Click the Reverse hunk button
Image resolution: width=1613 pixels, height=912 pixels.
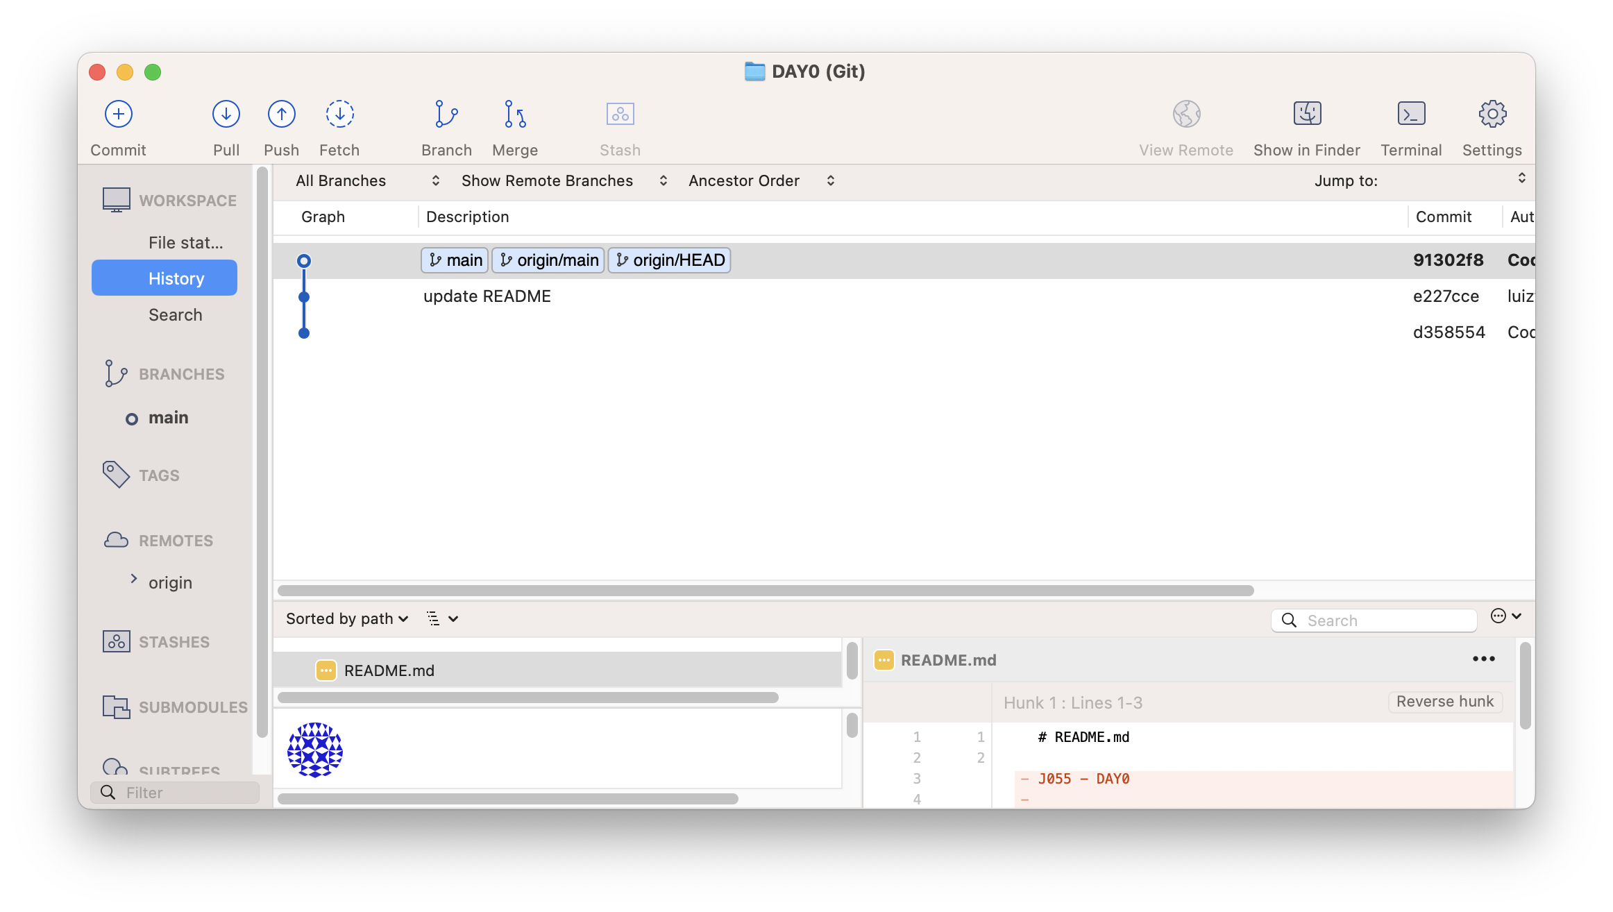tap(1444, 702)
